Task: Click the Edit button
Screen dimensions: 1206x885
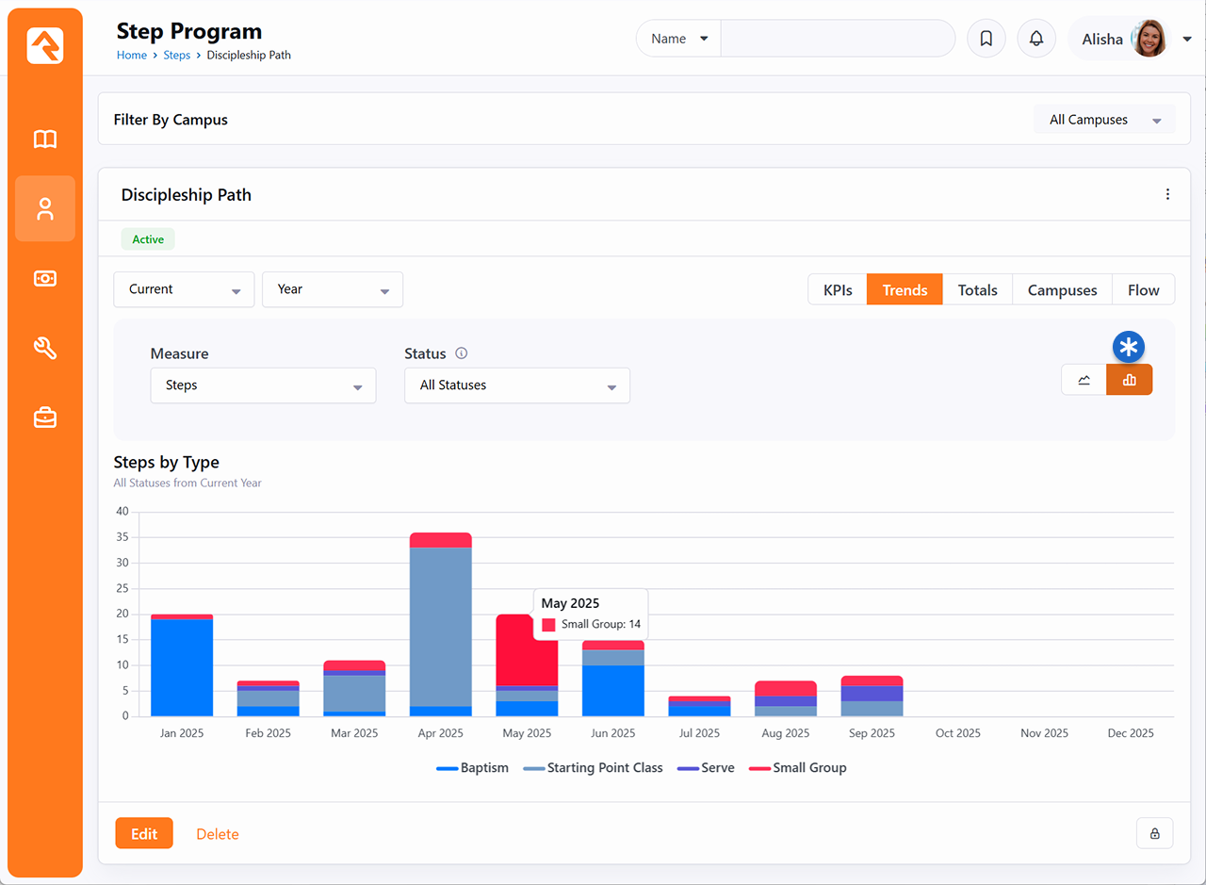Action: [x=144, y=833]
